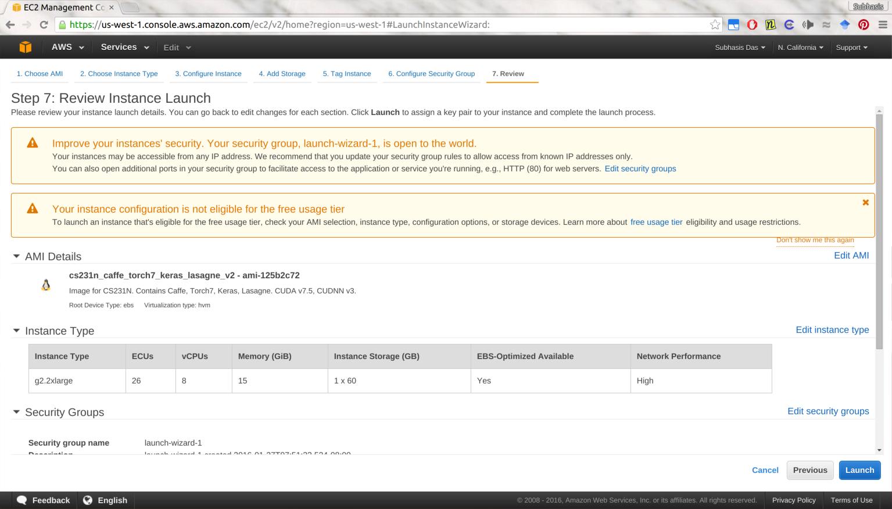
Task: Click the Pinterest extension icon
Action: pos(864,24)
